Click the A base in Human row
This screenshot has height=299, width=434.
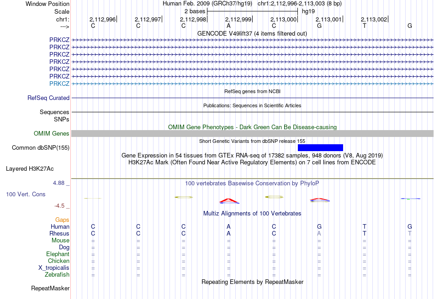(228, 226)
